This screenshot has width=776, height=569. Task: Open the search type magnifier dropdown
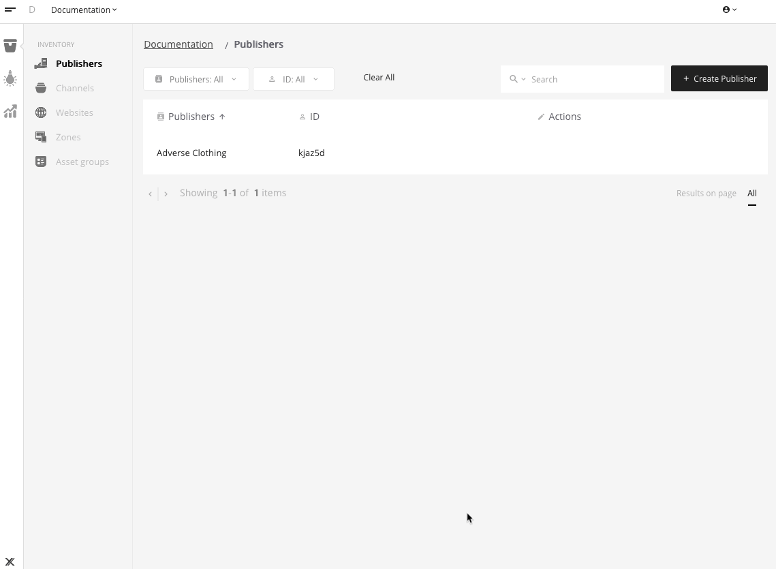point(517,79)
